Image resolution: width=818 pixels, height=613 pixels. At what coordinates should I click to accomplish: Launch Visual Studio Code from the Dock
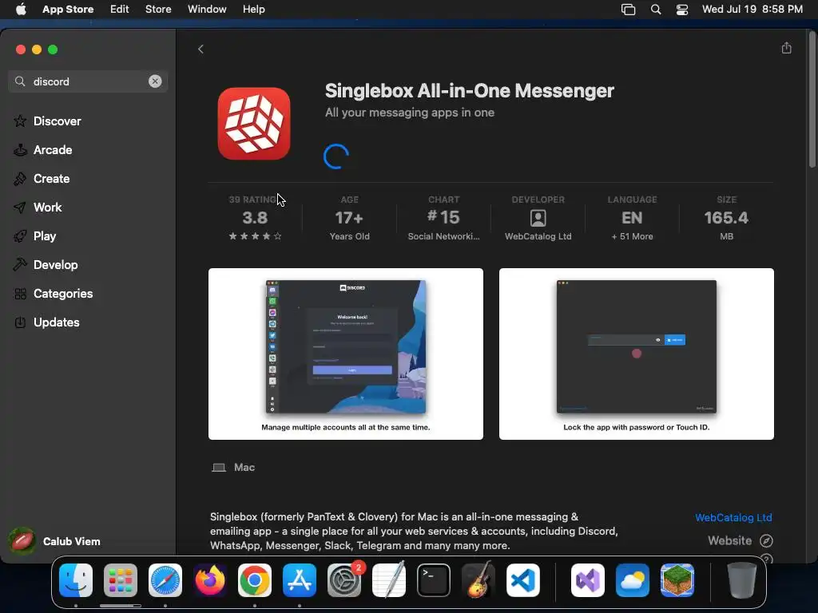click(522, 580)
